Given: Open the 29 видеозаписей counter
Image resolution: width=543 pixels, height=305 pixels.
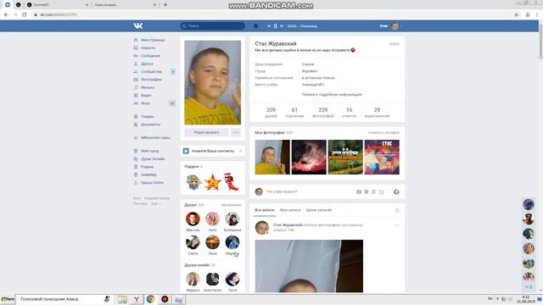Looking at the screenshot, I should 377,113.
